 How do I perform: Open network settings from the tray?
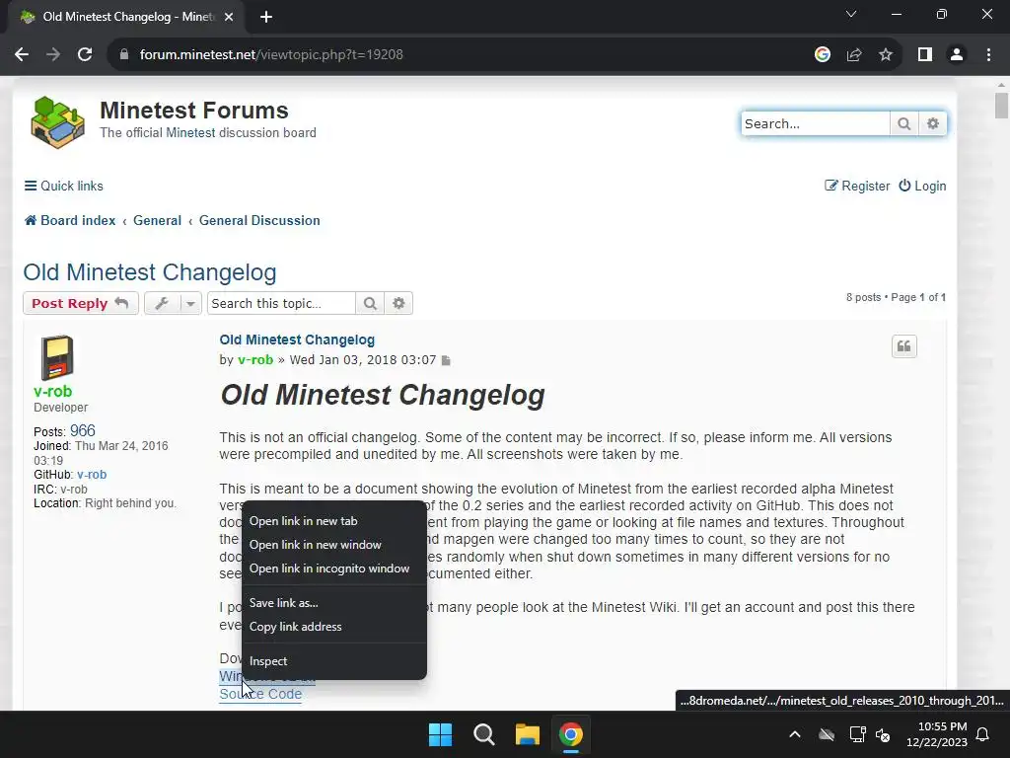tap(857, 734)
